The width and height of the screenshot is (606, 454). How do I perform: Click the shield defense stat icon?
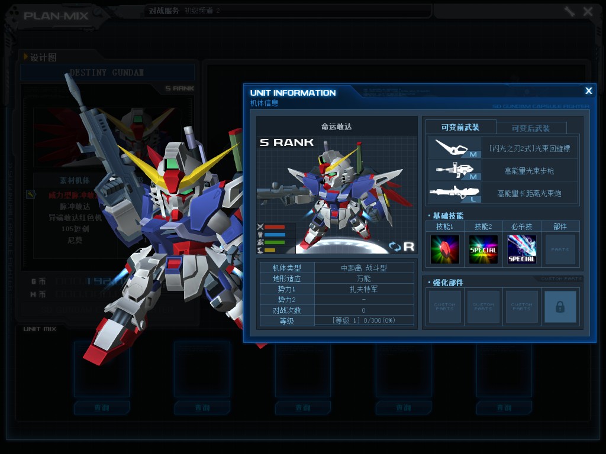[260, 235]
